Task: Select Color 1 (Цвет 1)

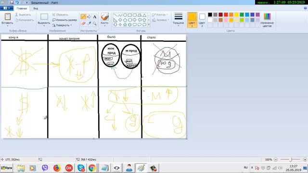Action: coord(192,20)
